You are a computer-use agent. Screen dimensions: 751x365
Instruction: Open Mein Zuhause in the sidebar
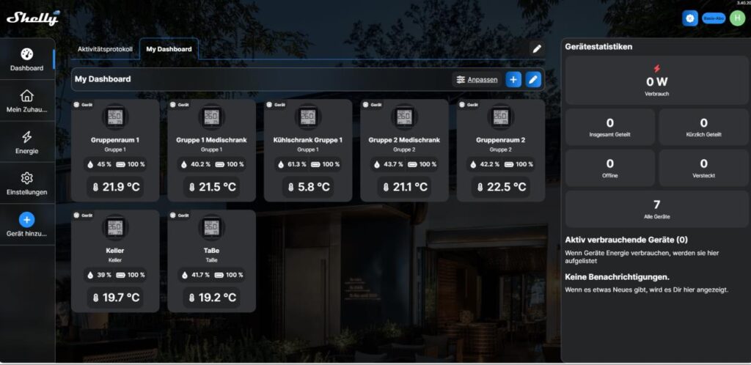pyautogui.click(x=27, y=101)
